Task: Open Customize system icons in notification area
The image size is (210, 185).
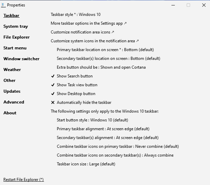Action: click(95, 41)
